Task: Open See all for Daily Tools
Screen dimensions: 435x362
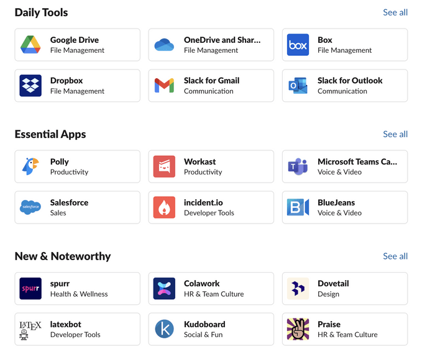Action: (395, 12)
